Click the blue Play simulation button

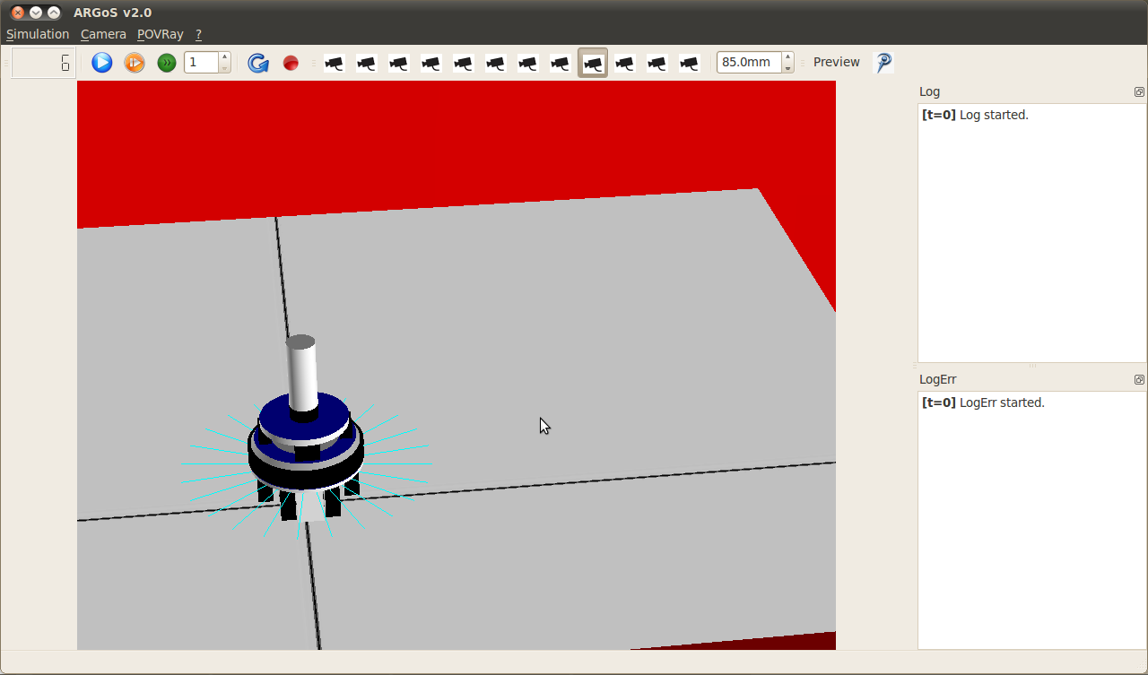[102, 63]
